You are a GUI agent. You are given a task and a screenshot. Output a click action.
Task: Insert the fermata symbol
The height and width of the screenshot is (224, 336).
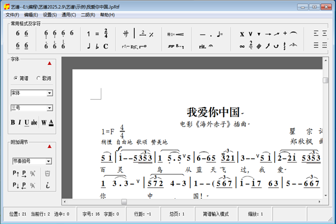click(211, 46)
